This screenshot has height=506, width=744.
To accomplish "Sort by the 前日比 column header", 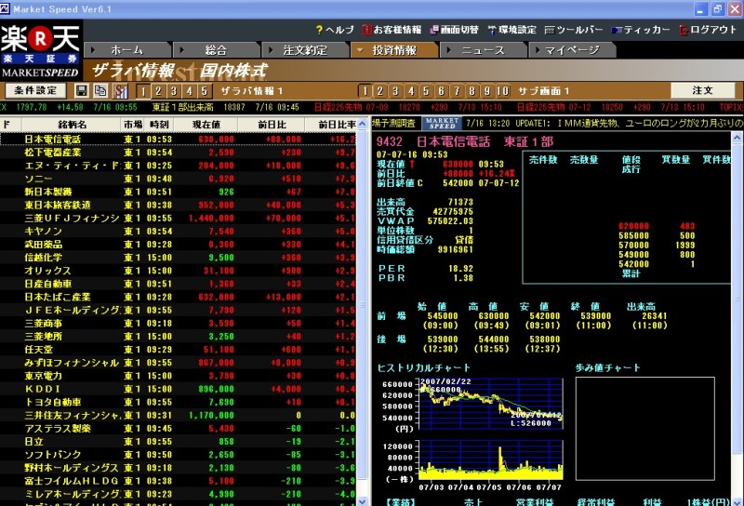I will coord(272,125).
